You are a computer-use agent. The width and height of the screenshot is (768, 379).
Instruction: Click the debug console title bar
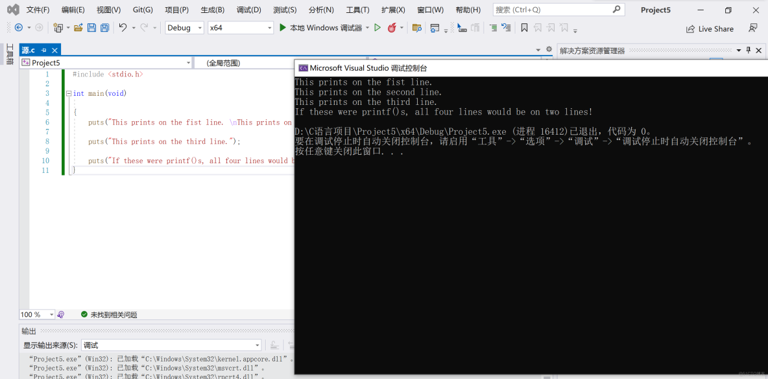point(531,68)
